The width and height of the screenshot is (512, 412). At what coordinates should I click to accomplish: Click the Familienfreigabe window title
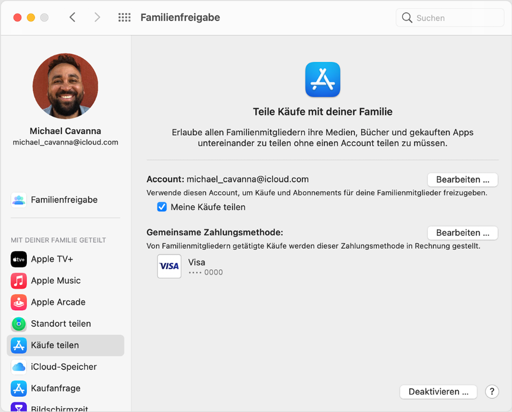pyautogui.click(x=180, y=18)
